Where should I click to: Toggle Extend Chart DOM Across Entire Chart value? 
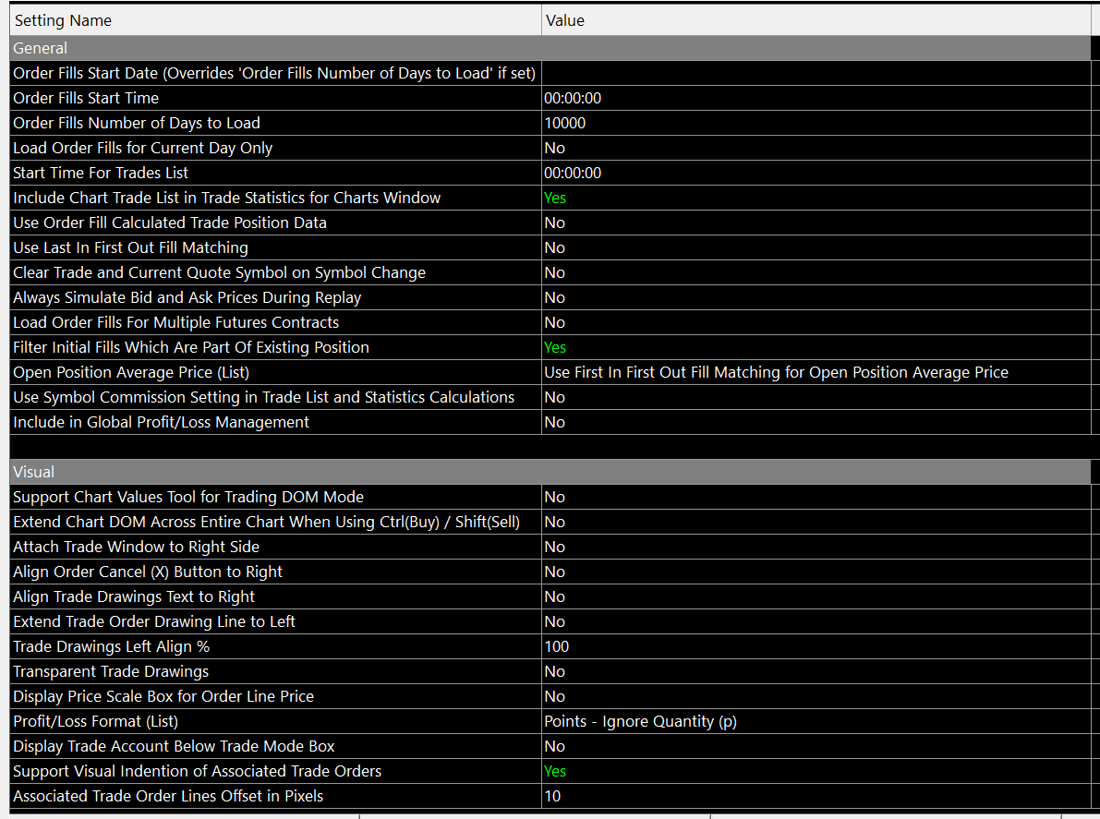[x=816, y=522]
